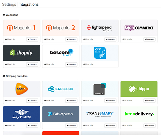Connect the WooCommerce integration
161x135 pixels.
point(149,39)
